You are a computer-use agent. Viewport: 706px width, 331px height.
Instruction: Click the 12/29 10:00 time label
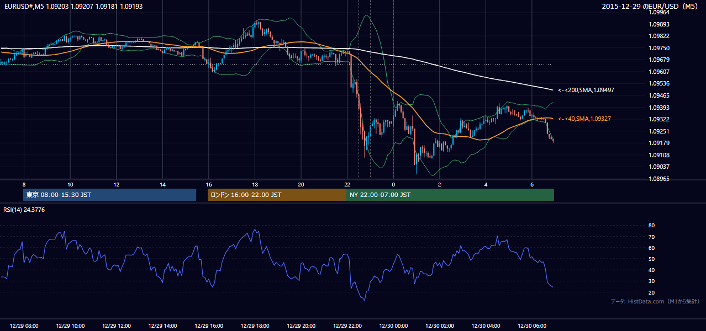pos(70,326)
